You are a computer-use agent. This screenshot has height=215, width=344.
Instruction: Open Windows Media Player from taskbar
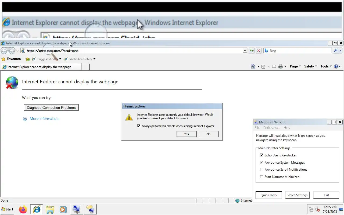point(63,209)
